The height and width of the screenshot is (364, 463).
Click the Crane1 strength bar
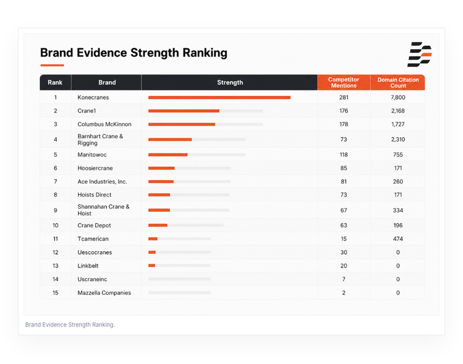[x=206, y=111]
